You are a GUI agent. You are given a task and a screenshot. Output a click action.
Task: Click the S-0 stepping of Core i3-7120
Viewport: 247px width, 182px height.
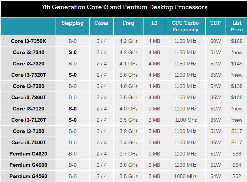point(73,109)
